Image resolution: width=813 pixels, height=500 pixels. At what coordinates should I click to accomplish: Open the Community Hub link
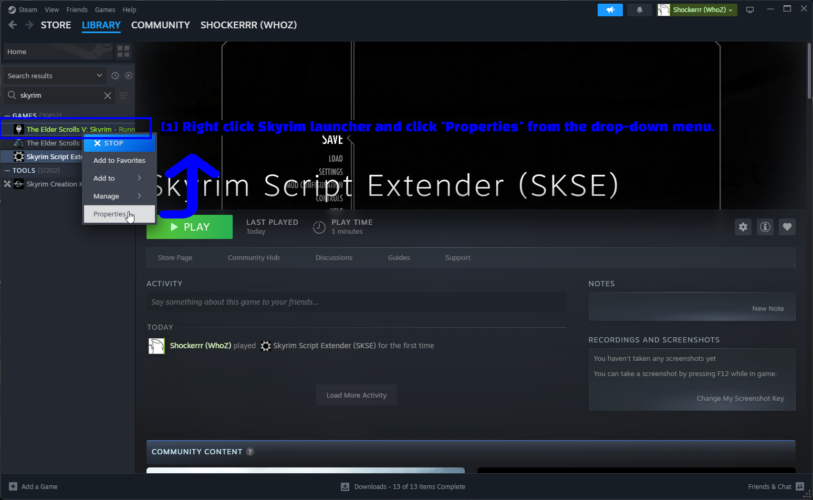(254, 258)
